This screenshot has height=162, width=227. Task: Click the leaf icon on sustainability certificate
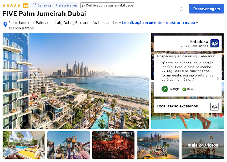tap(83, 5)
